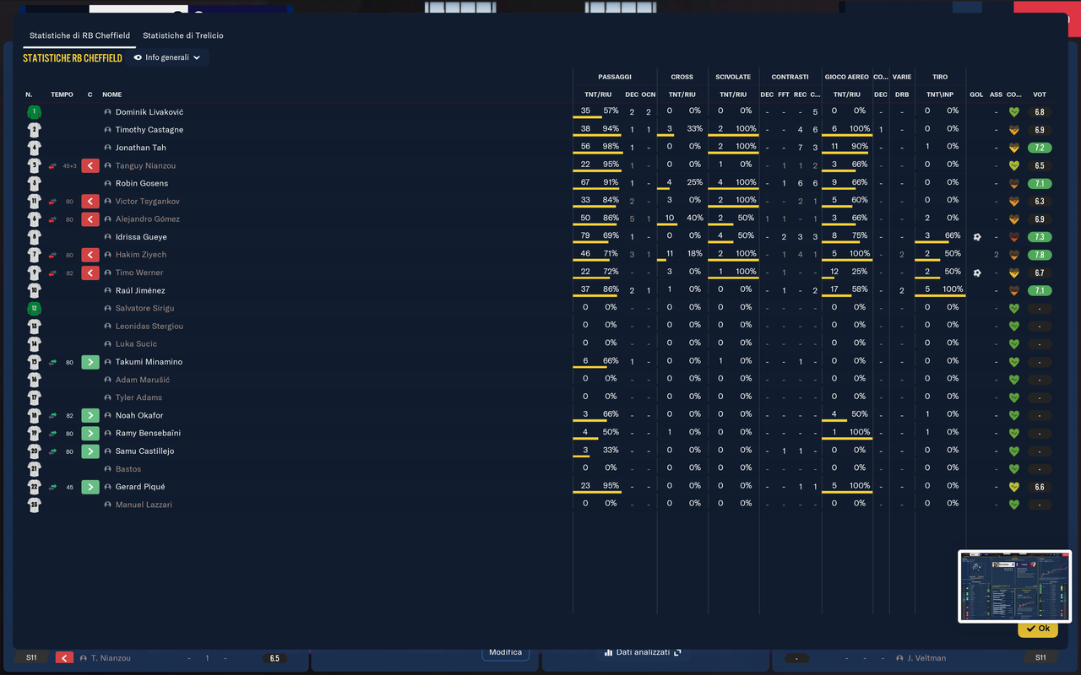Image resolution: width=1081 pixels, height=675 pixels.
Task: Confirm with the Ok button
Action: coord(1038,629)
